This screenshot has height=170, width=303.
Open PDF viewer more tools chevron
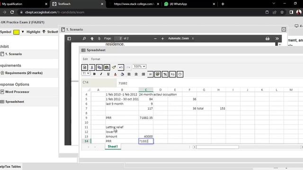(277, 39)
